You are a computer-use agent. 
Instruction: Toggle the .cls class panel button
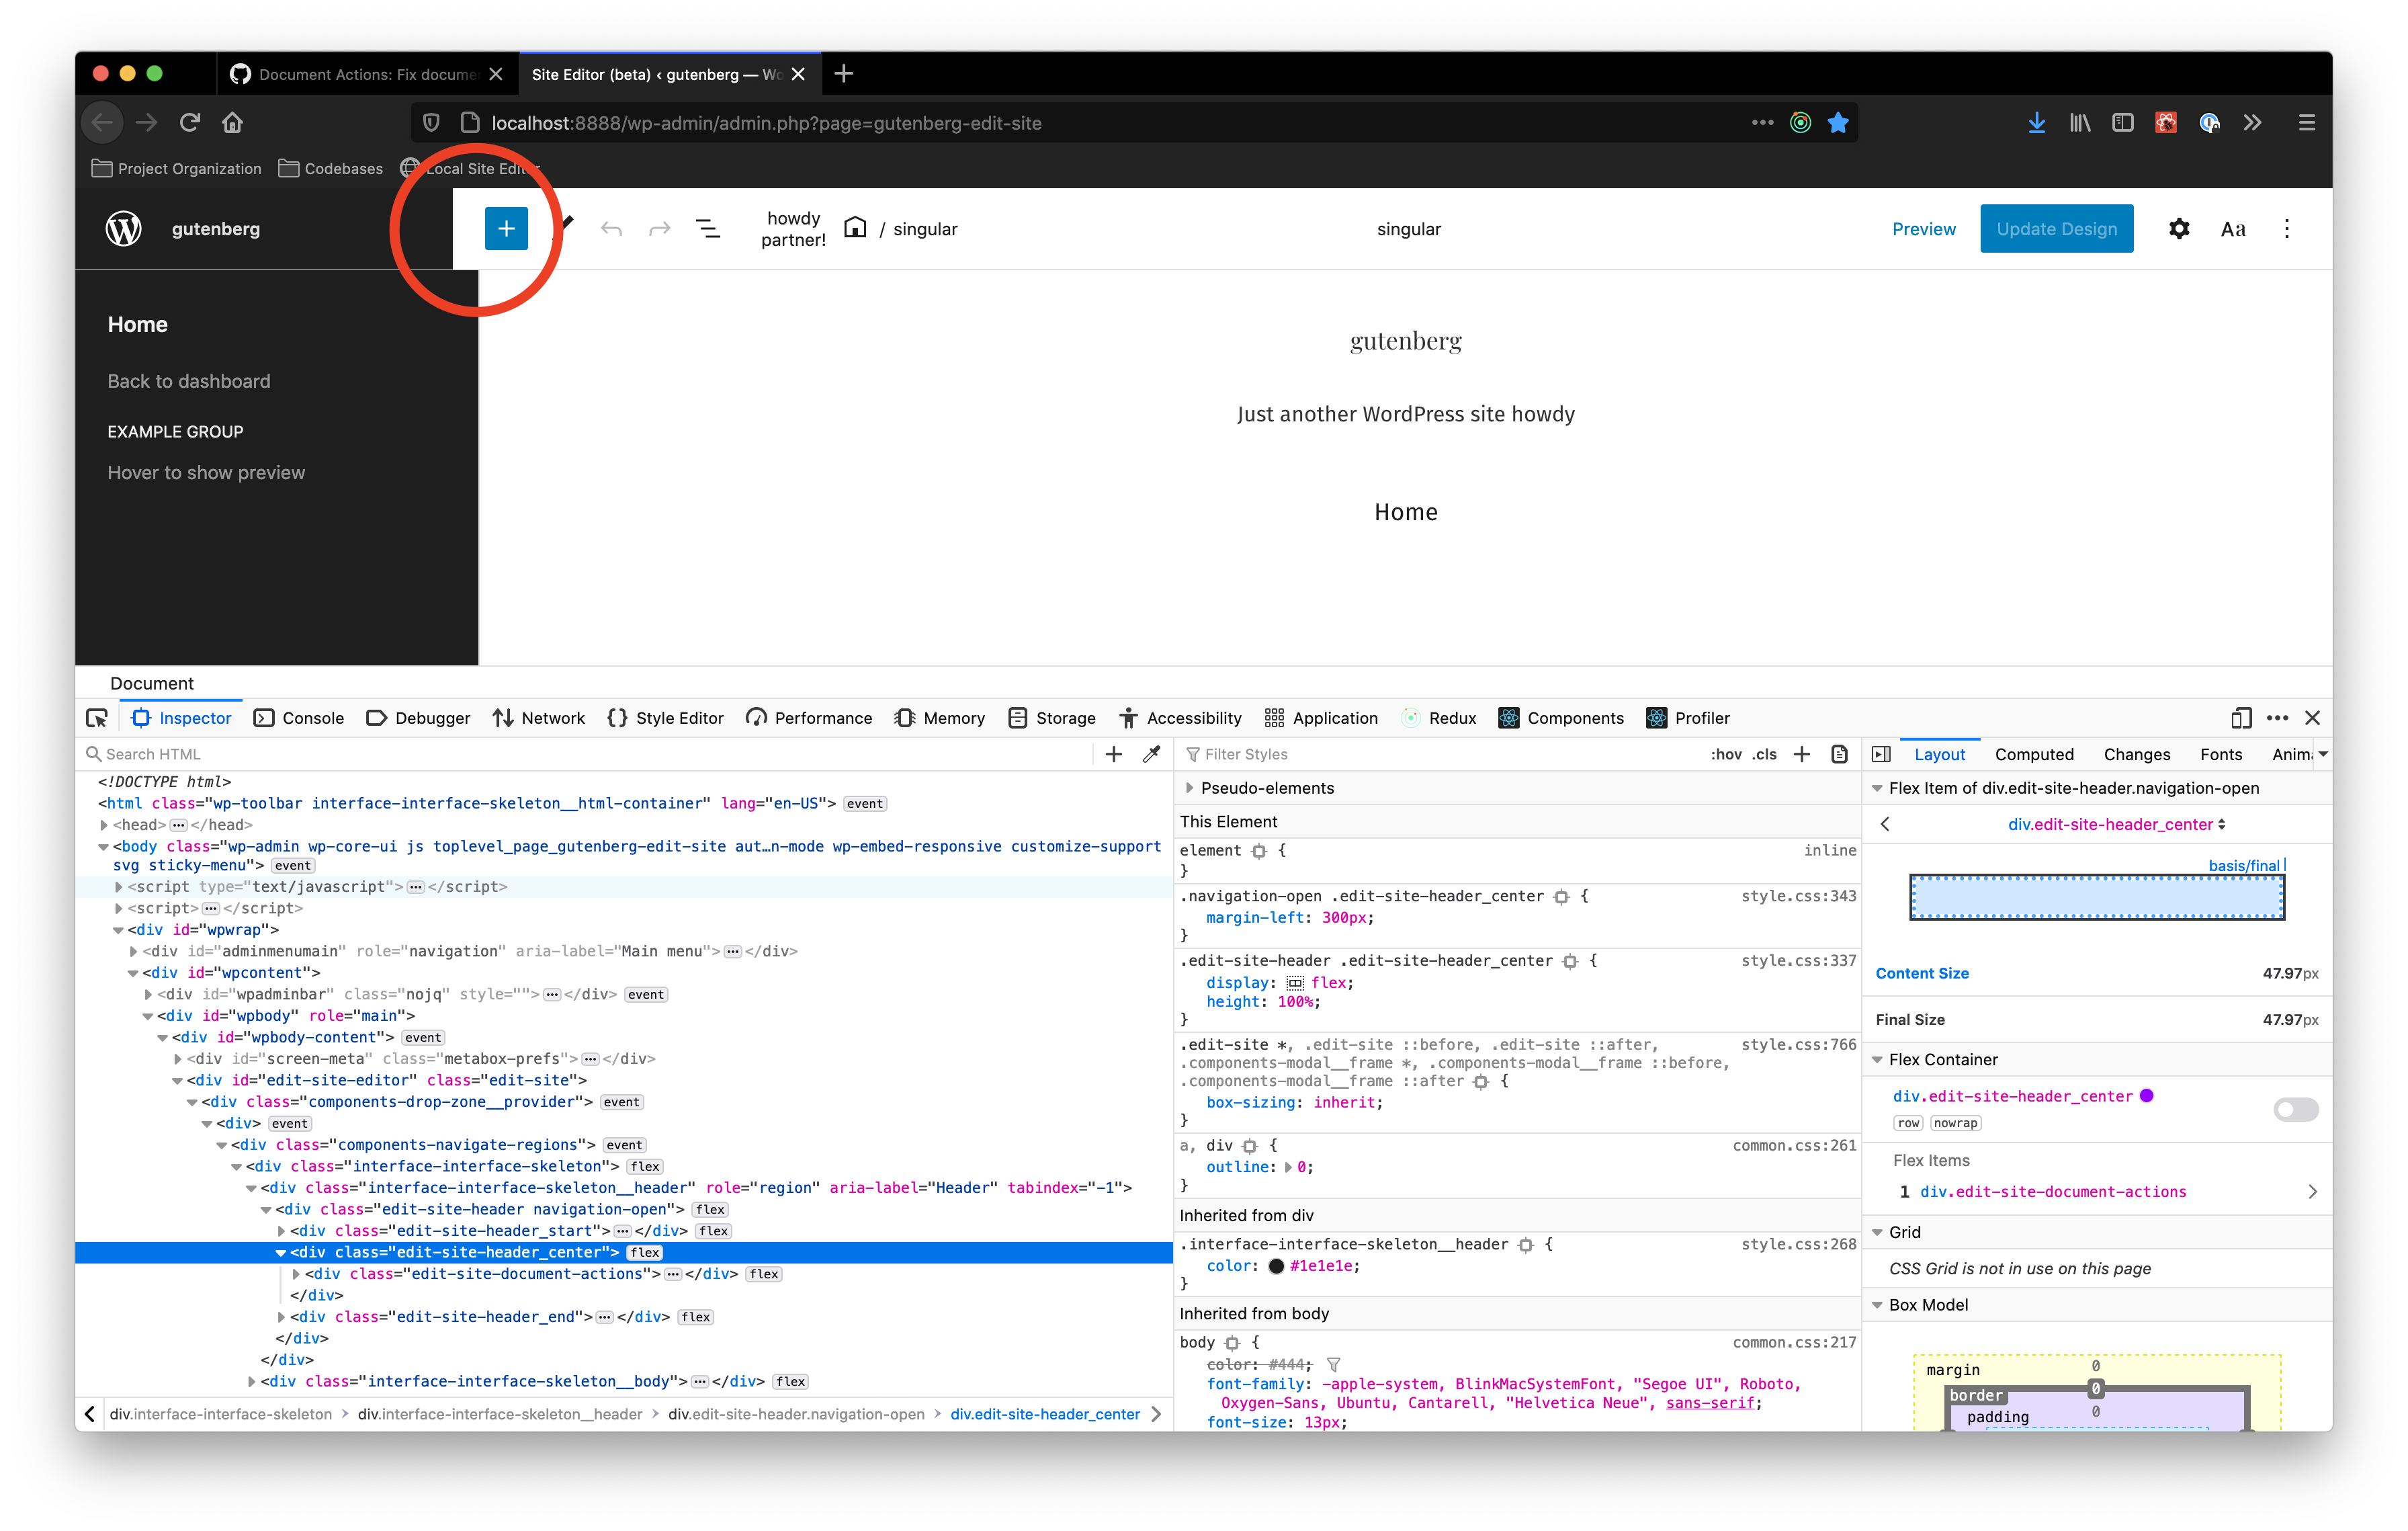[x=1764, y=754]
